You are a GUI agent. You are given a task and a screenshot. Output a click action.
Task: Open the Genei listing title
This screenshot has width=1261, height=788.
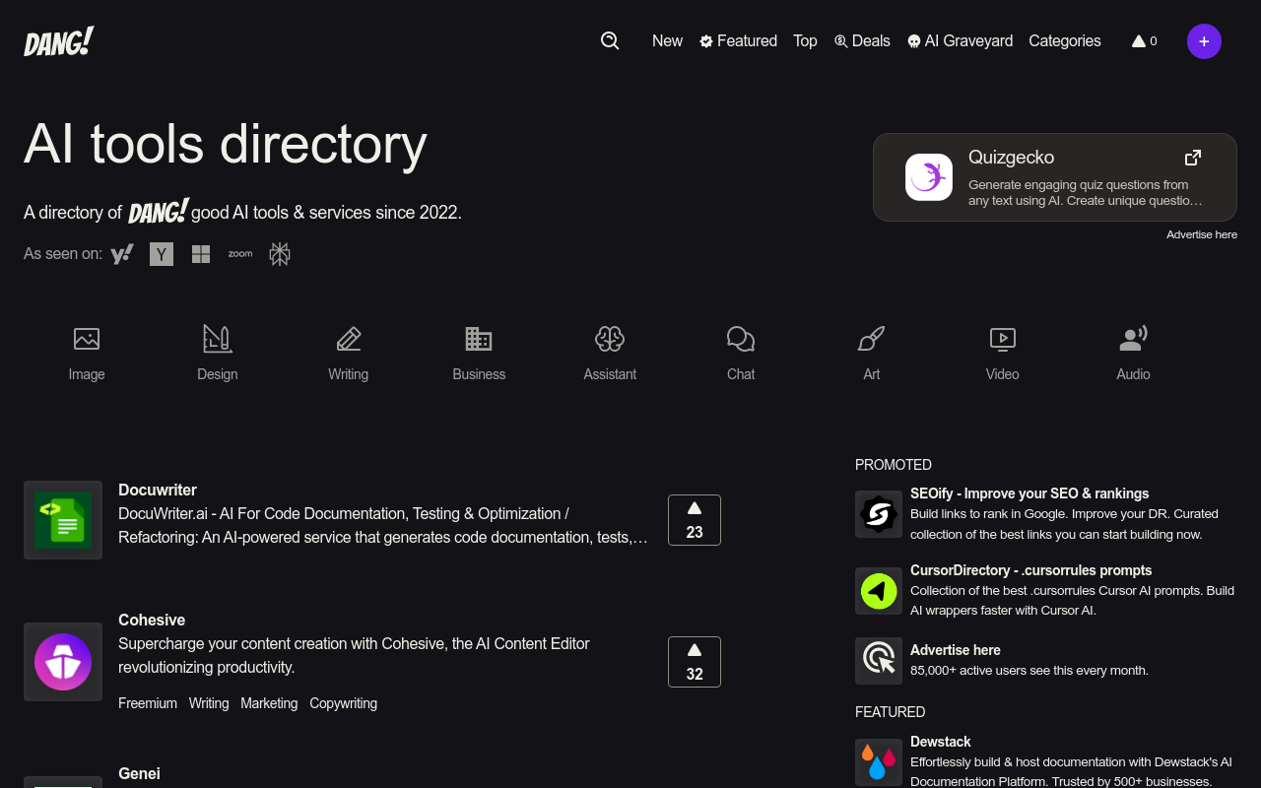[139, 773]
